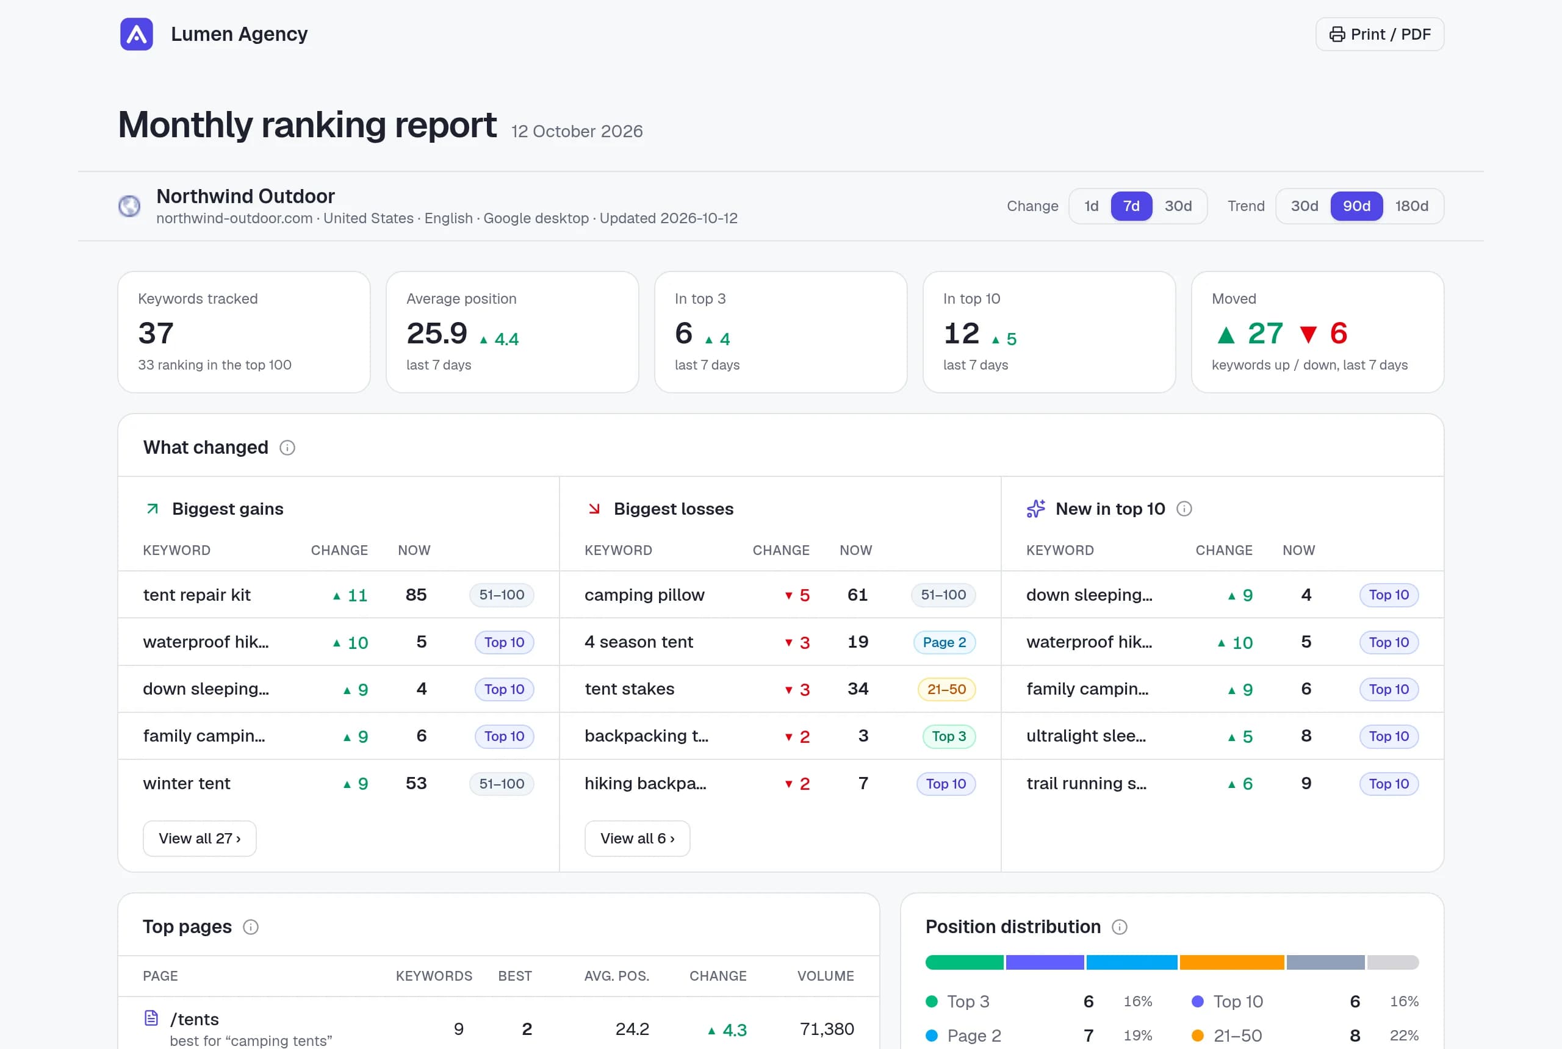Open the New in top 10 info icon

point(1184,509)
